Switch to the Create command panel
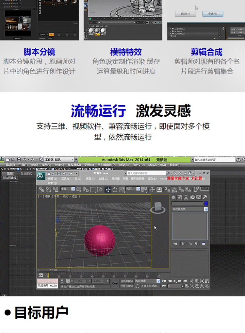Image resolution: width=245 pixels, height=333 pixels. click(x=173, y=197)
